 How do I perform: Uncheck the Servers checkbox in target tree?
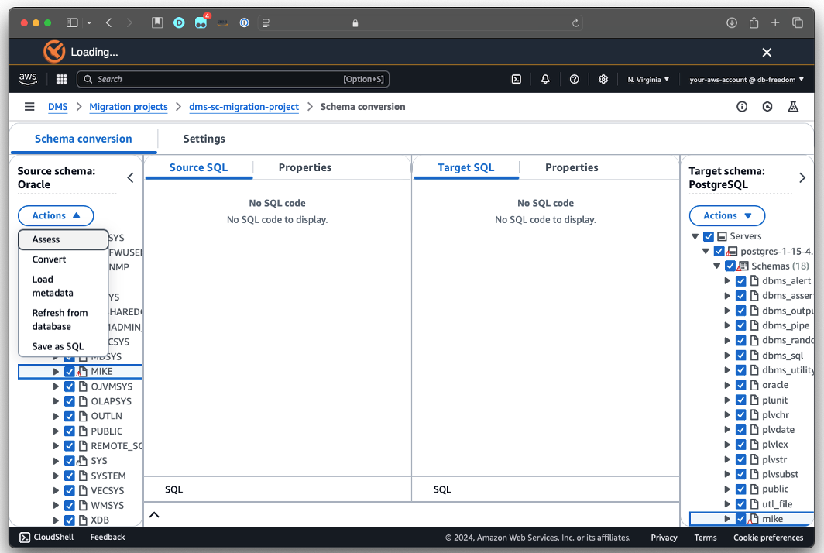[x=709, y=236]
